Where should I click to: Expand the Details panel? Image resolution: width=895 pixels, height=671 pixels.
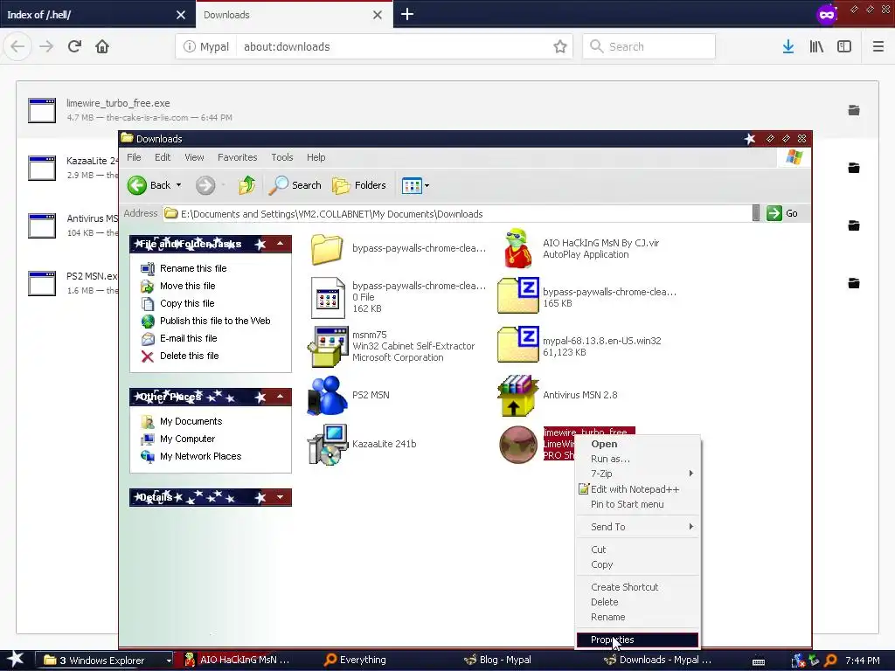281,497
